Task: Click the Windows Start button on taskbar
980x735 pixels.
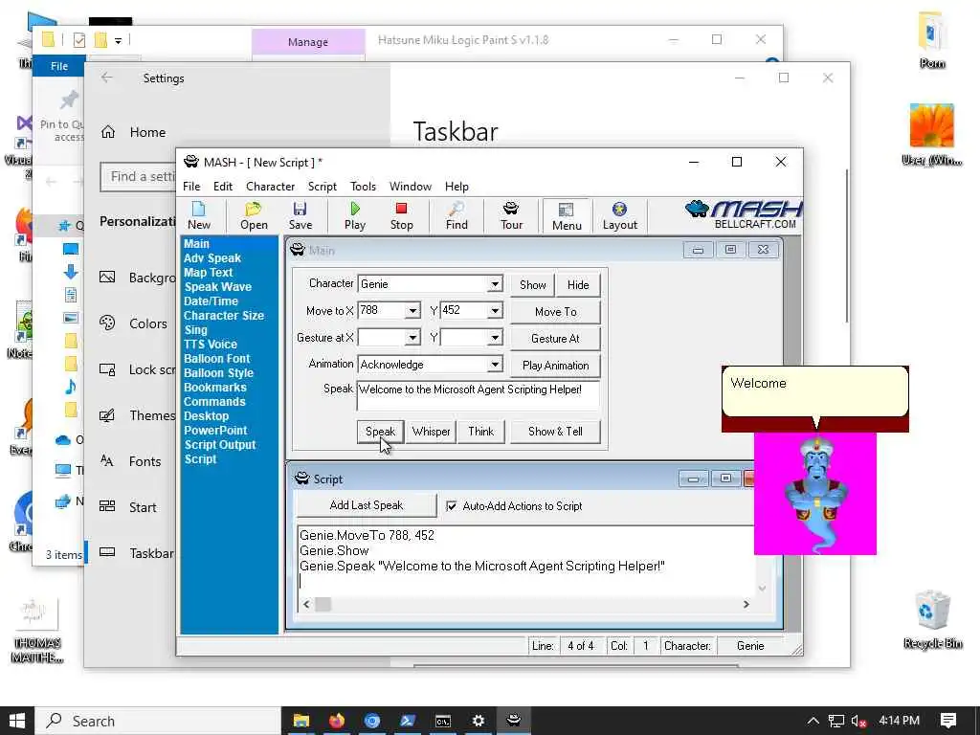Action: (x=17, y=721)
